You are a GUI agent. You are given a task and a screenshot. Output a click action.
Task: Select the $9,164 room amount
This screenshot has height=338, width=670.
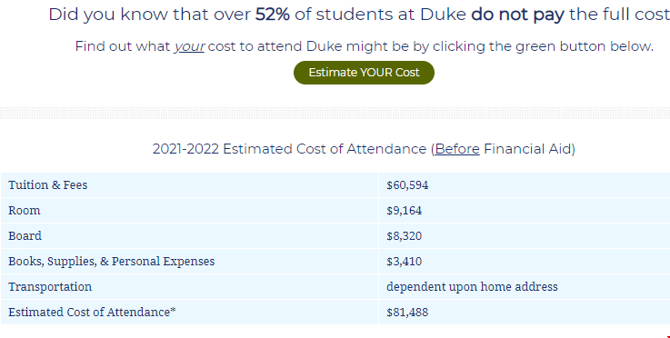404,210
